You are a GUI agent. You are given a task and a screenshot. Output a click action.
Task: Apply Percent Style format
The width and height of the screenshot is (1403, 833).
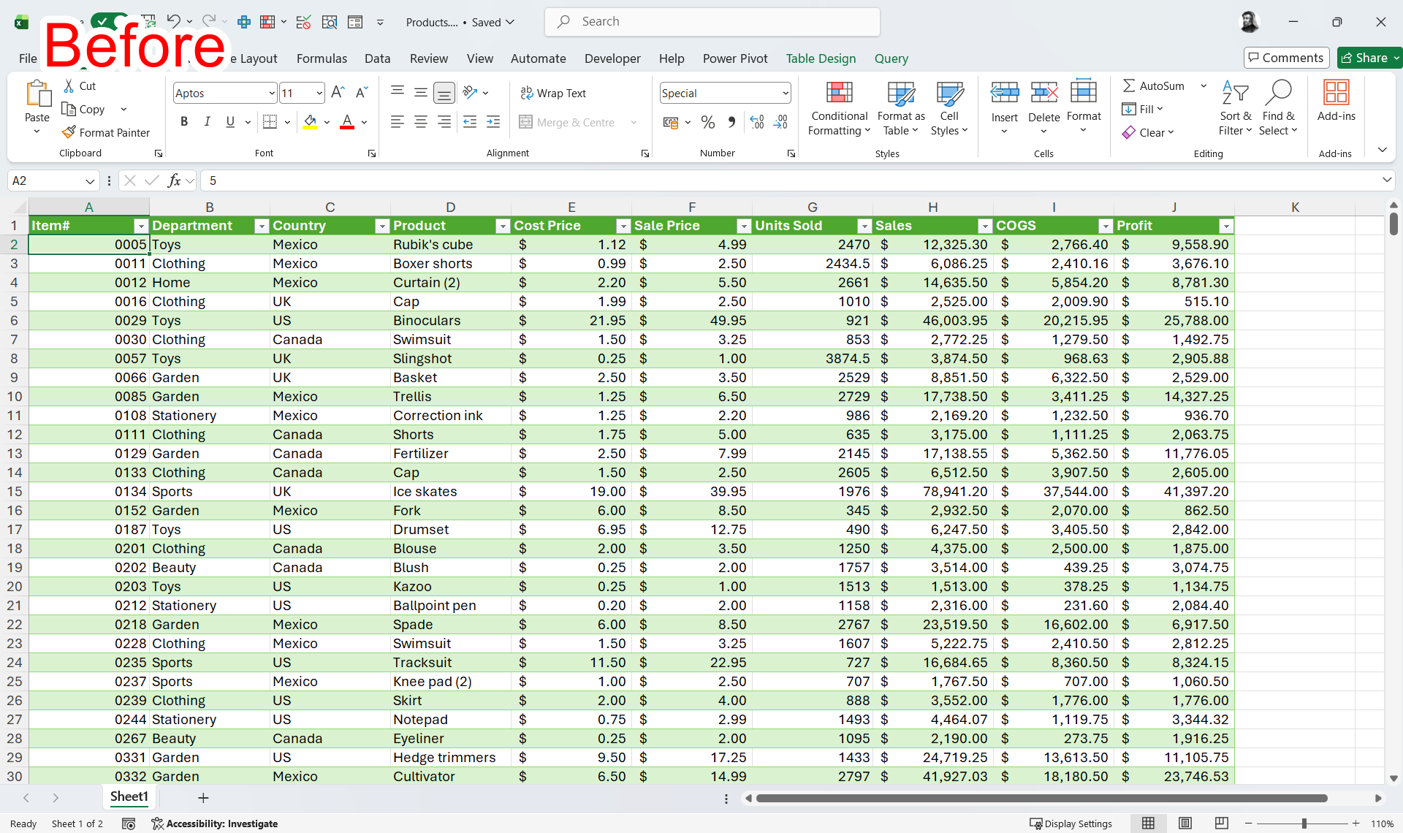[x=708, y=122]
